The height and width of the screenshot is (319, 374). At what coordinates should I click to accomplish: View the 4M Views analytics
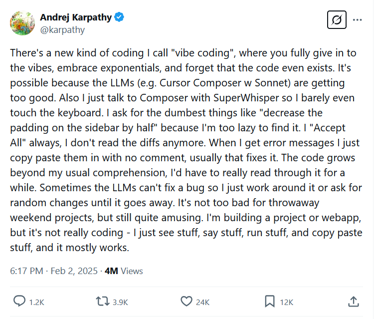(x=123, y=271)
